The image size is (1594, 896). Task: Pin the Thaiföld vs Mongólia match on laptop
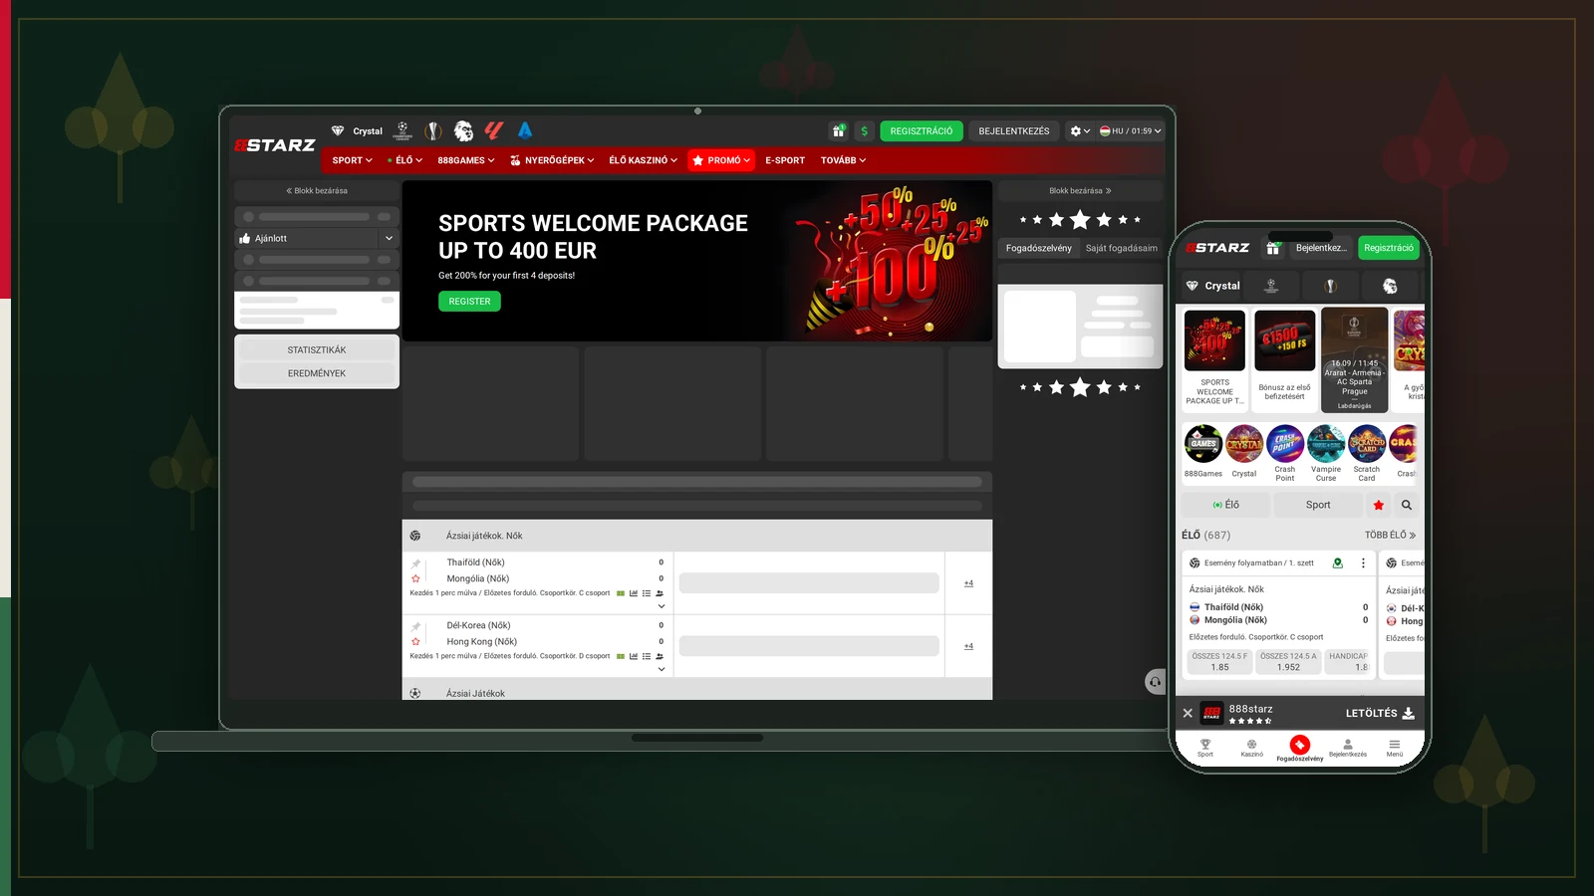coord(416,563)
